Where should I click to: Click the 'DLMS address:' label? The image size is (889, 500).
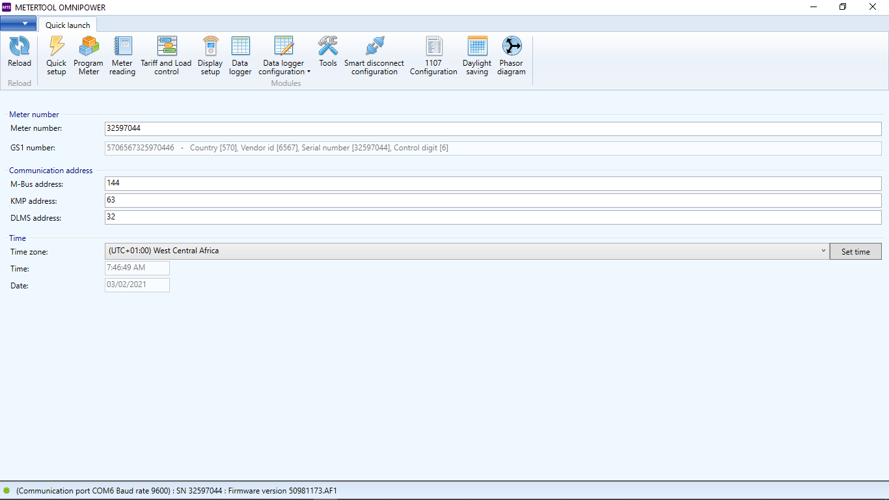[36, 218]
